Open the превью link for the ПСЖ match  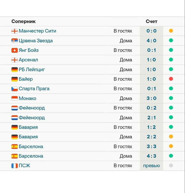coord(152,166)
